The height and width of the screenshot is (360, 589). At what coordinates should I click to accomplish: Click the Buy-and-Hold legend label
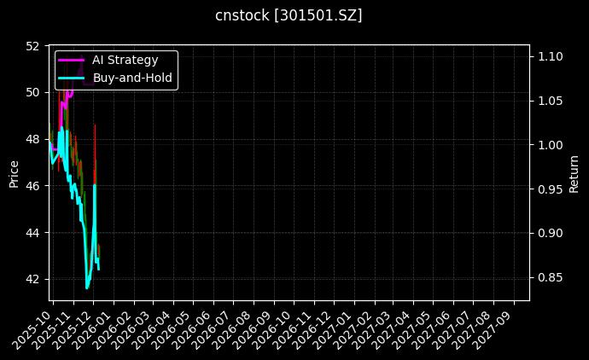tap(132, 78)
